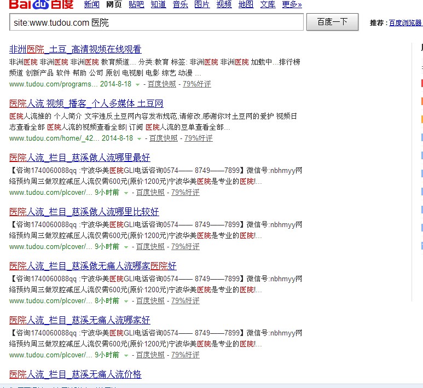Expand dropdown arrow under 慈溪无痛人流哪家好 result

126,355
